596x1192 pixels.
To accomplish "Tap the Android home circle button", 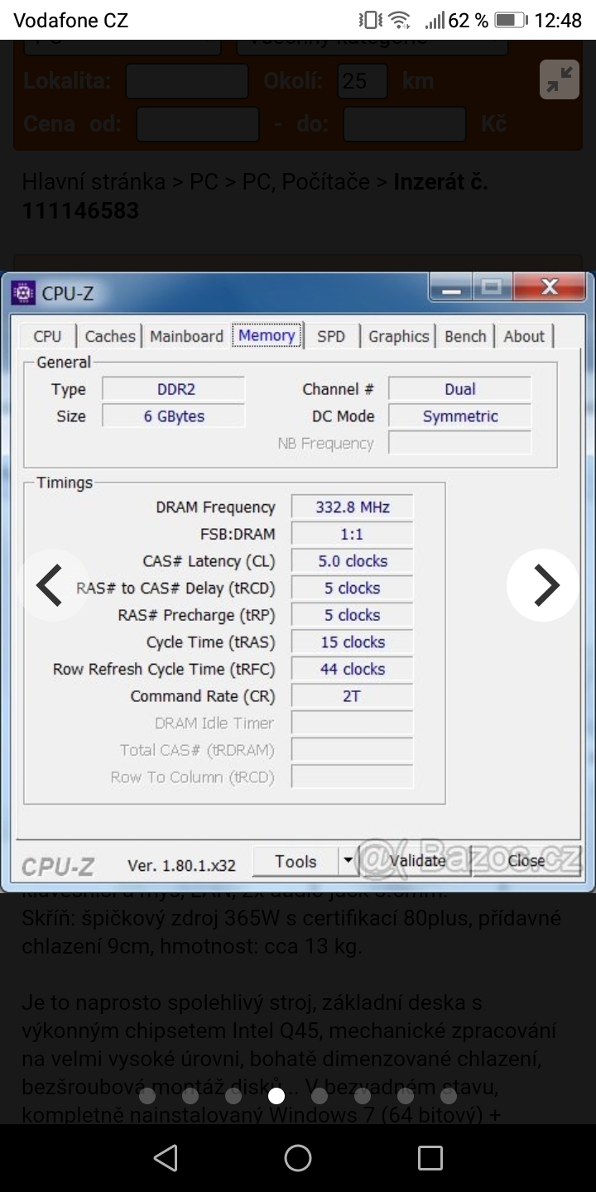I will point(298,1158).
